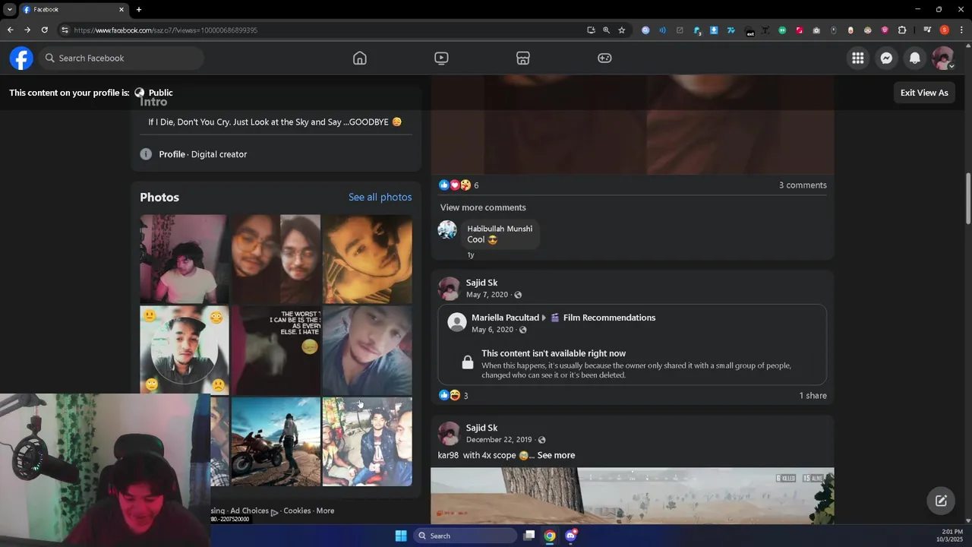Expand the More footer menu
972x547 pixels.
(325, 511)
